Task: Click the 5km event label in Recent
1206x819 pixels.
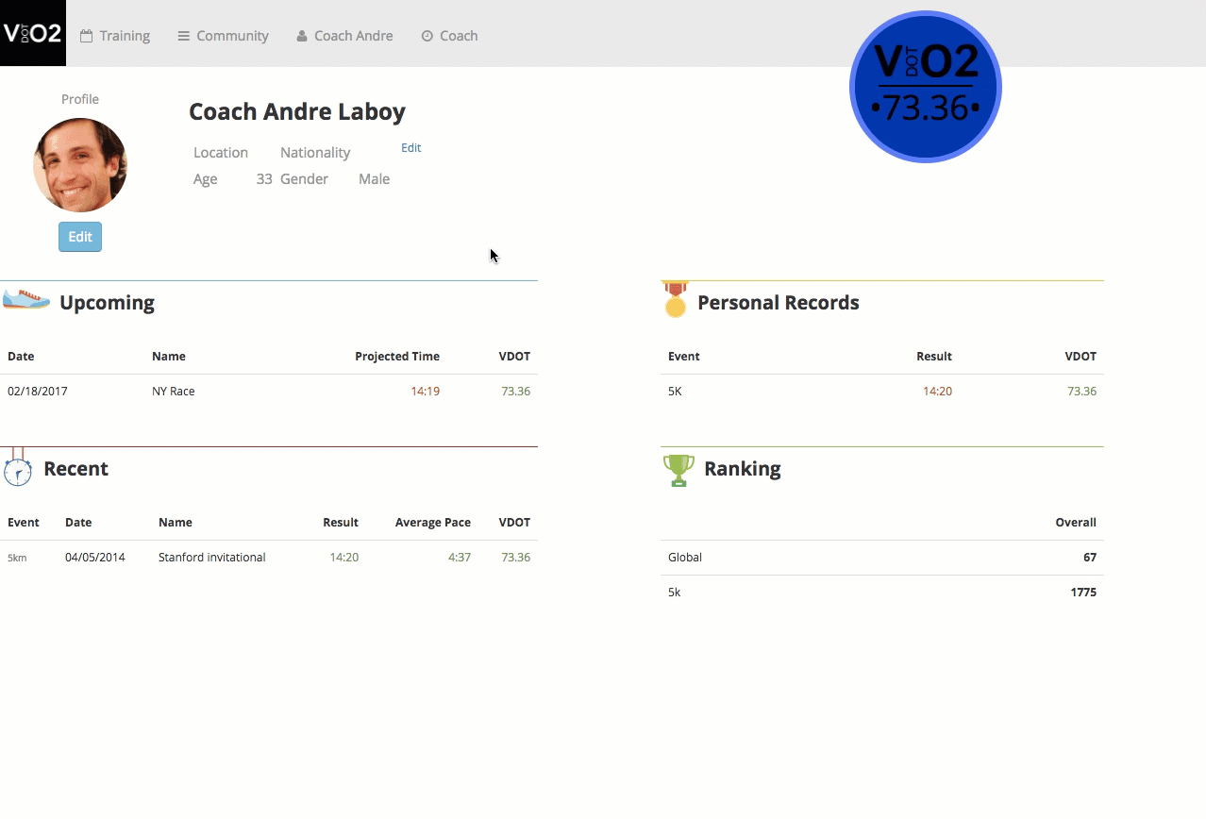Action: pyautogui.click(x=17, y=558)
